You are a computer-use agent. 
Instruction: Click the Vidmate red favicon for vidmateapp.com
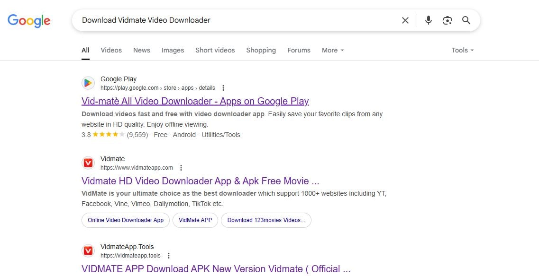coord(88,163)
